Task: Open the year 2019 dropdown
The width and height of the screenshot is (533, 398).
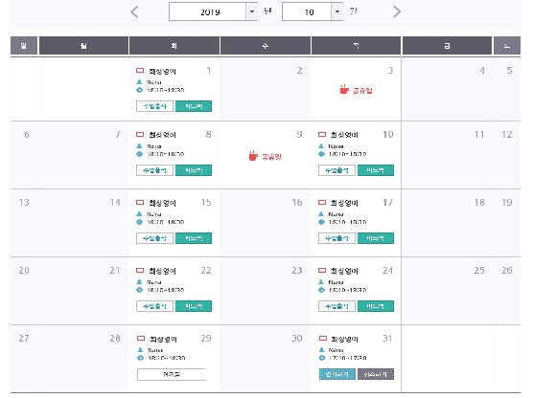Action: point(213,11)
